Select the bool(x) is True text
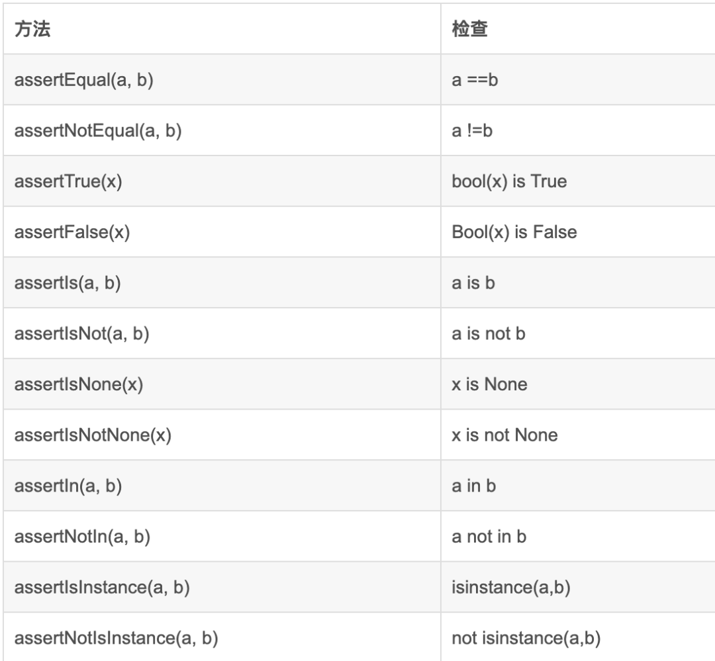Screen dimensions: 715x661 (509, 181)
